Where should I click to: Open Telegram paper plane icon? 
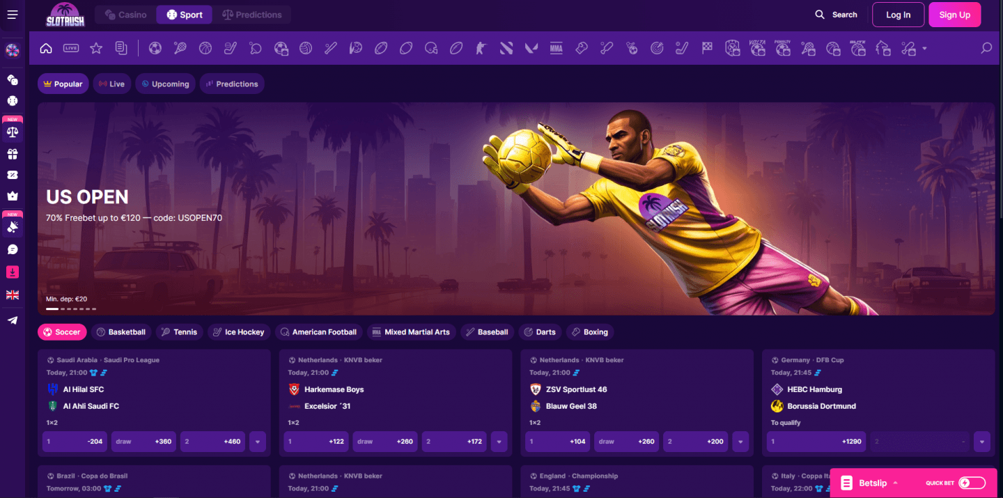13,320
